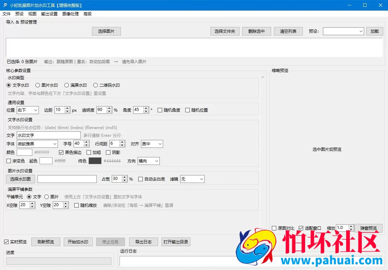Image resolution: width=388 pixels, height=270 pixels.
Task: Open the 图像处理 menu
Action: (x=71, y=14)
